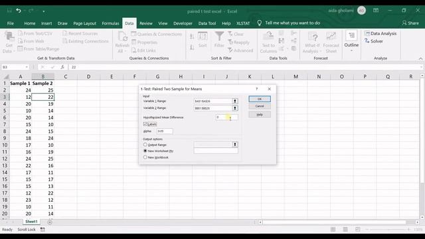
Task: Select New Workbook radio button
Action: tap(145, 157)
